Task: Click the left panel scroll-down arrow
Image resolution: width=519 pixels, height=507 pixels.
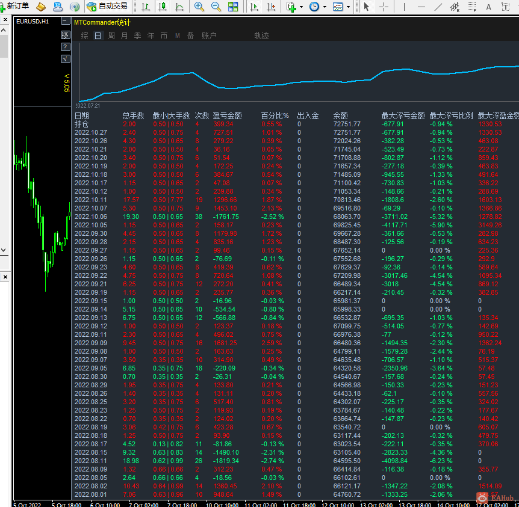Action: point(3,250)
